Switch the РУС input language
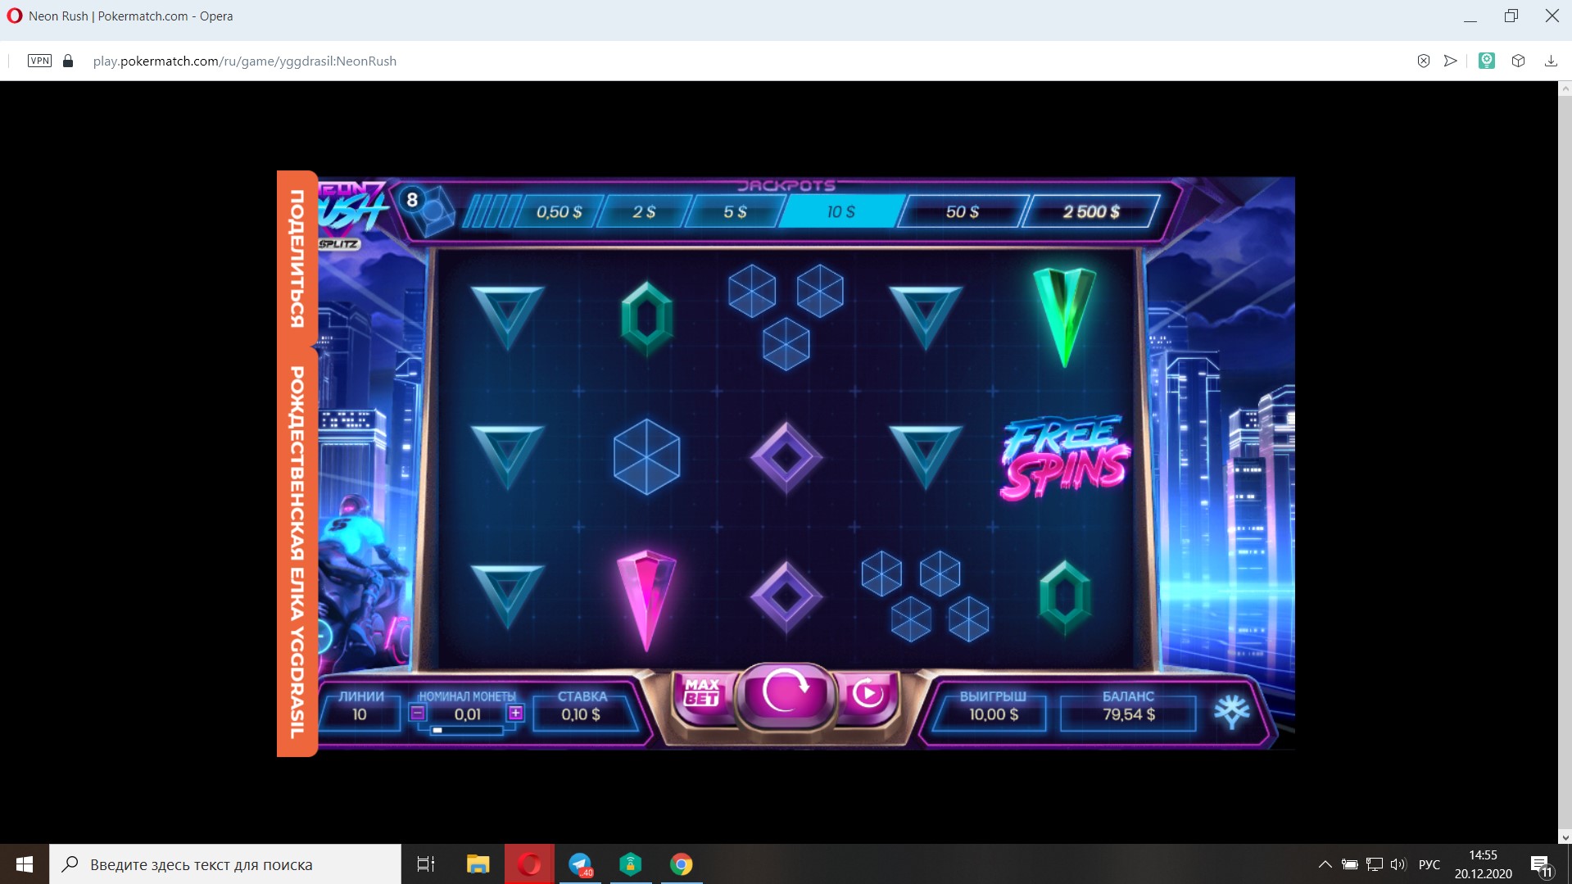 tap(1429, 864)
